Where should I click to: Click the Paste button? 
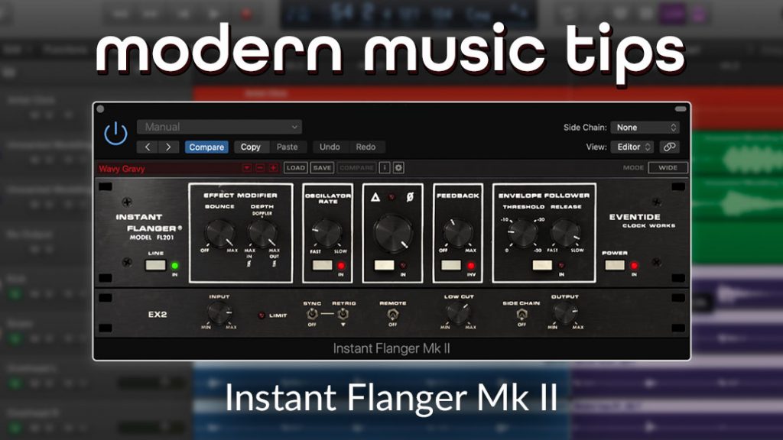point(288,147)
